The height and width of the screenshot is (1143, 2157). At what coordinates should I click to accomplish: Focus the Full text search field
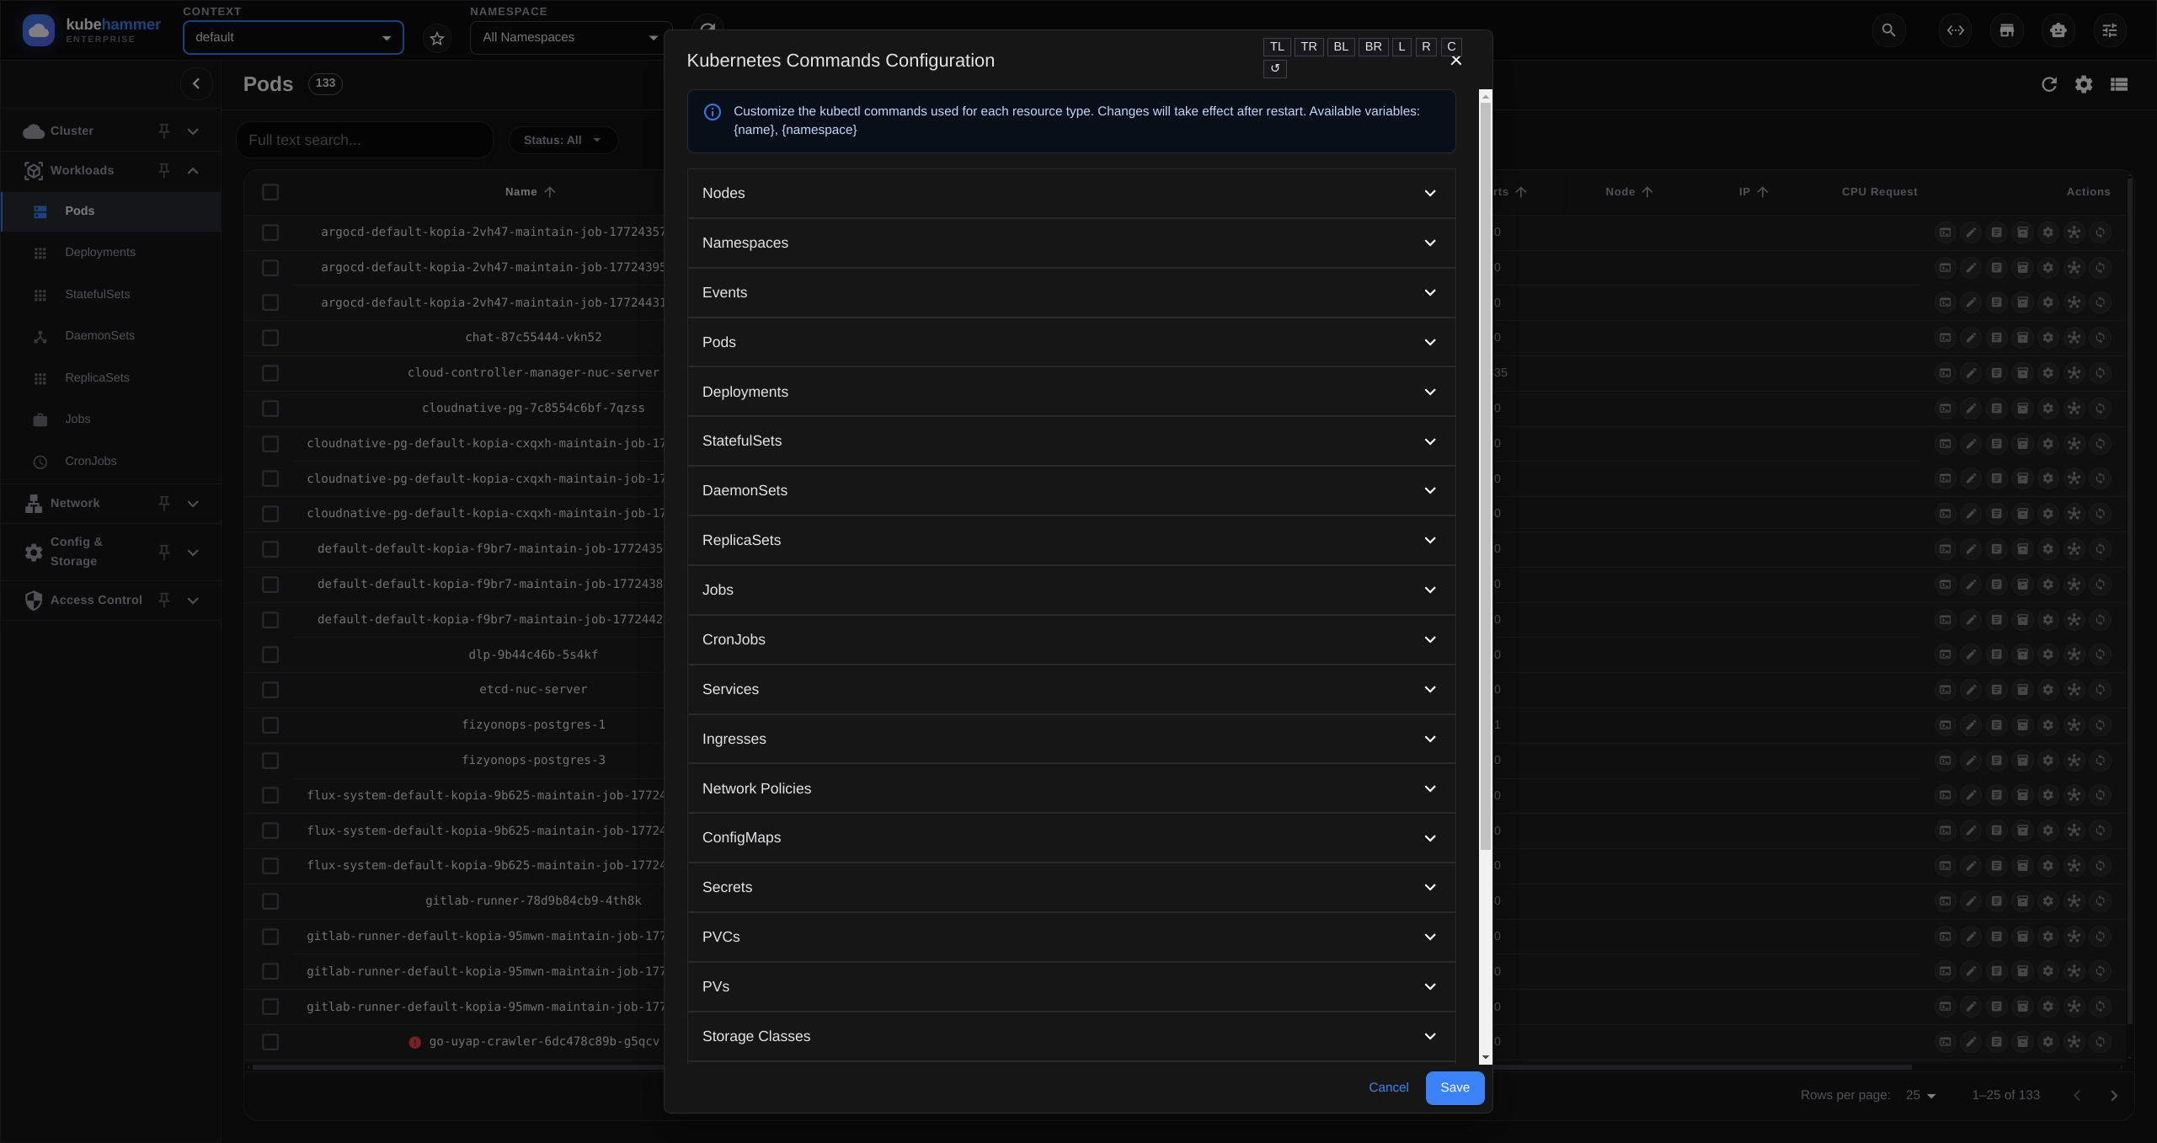tap(365, 140)
